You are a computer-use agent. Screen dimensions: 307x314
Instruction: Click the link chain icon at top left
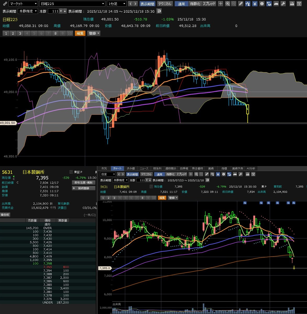(x=4, y=4)
